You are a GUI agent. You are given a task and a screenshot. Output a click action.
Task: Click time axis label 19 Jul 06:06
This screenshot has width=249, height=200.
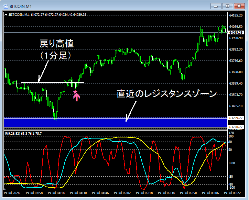click(x=210, y=193)
